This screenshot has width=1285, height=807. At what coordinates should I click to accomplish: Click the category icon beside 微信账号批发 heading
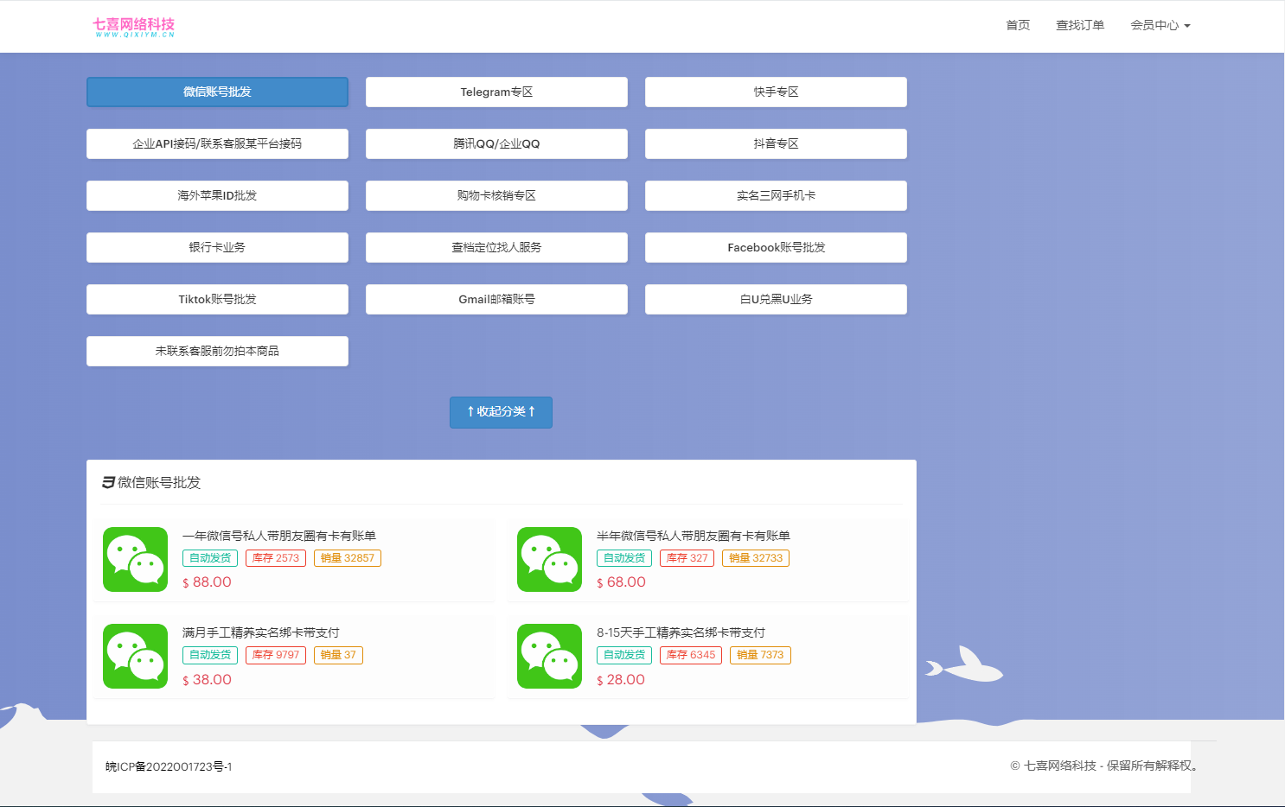(x=107, y=482)
